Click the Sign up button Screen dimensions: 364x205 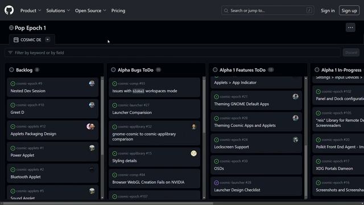pyautogui.click(x=349, y=10)
